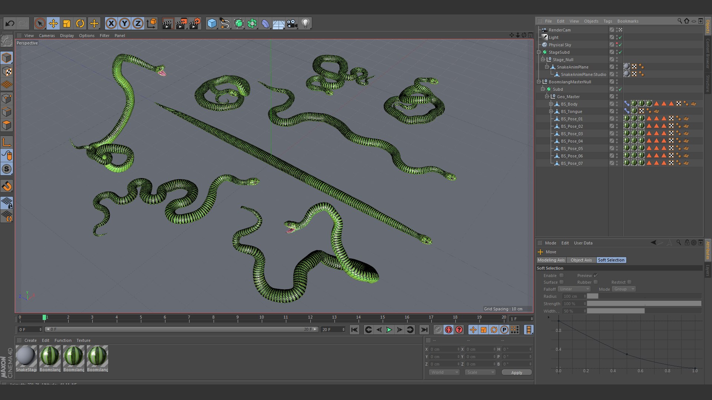
Task: Toggle the Y axis lock
Action: pyautogui.click(x=125, y=24)
